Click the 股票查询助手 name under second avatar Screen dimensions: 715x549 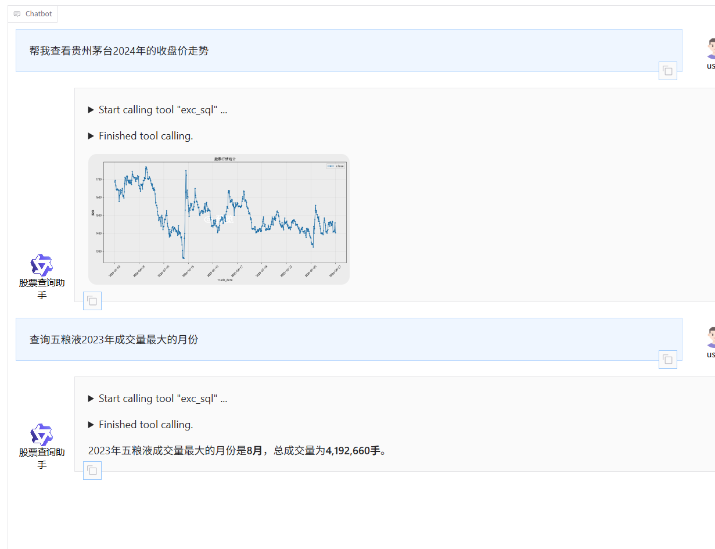pyautogui.click(x=42, y=458)
